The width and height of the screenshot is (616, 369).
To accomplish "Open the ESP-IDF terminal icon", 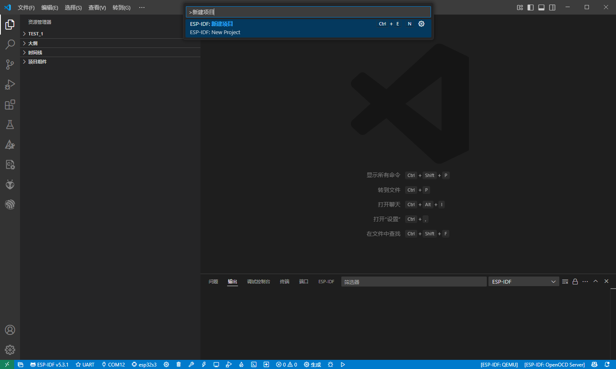I will click(x=254, y=364).
